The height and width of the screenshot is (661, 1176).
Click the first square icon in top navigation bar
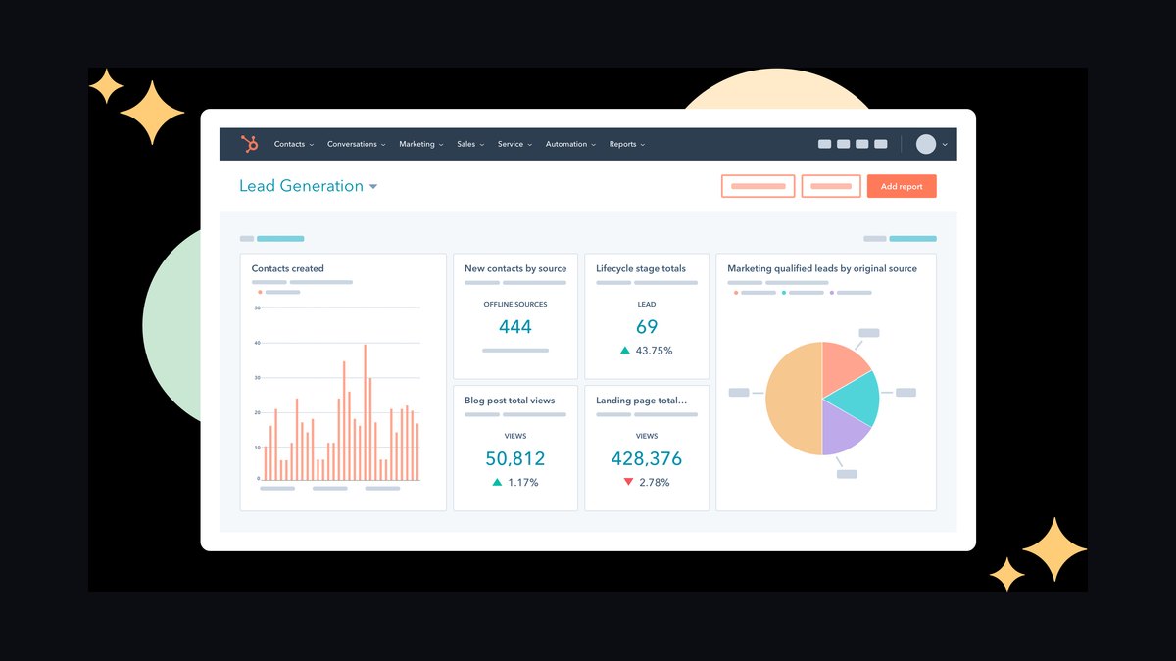pos(824,144)
